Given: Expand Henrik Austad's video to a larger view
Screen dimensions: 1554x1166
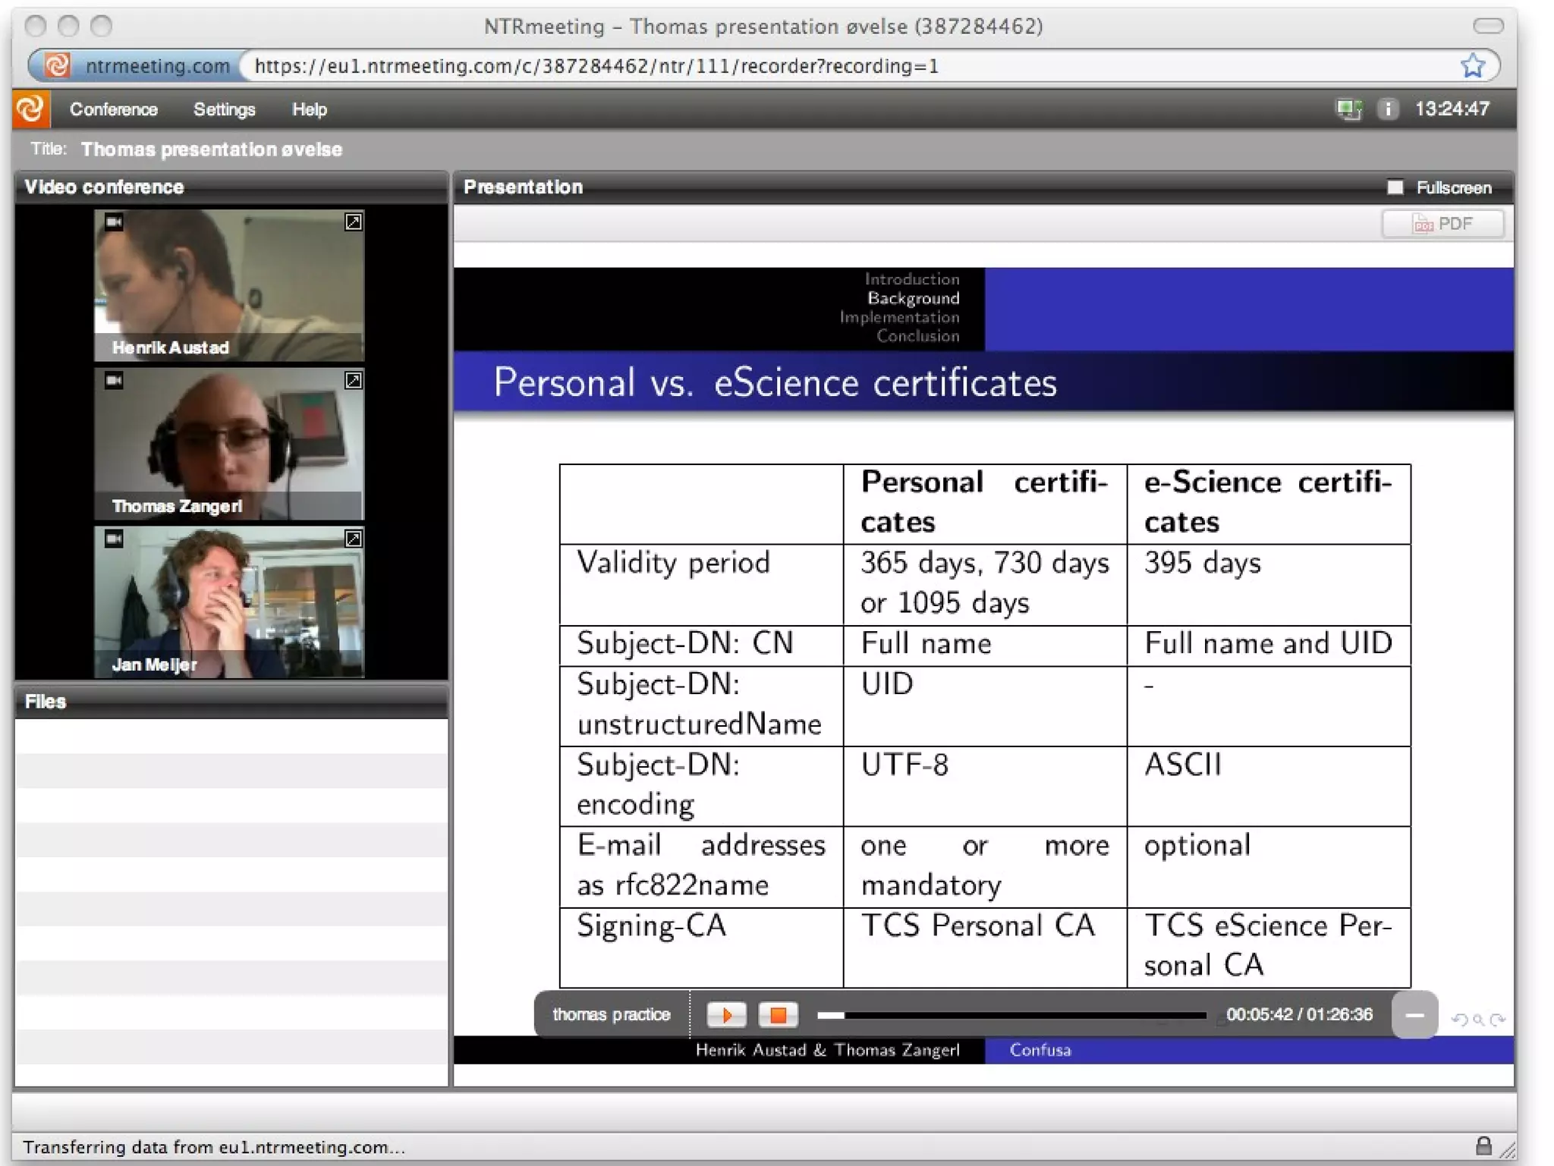Looking at the screenshot, I should tap(353, 222).
